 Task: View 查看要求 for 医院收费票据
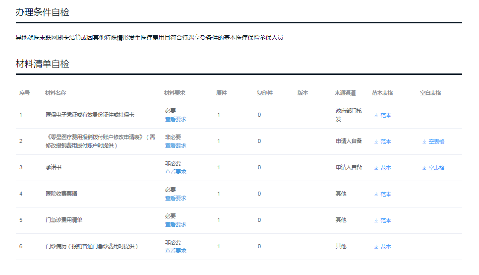pyautogui.click(x=176, y=198)
